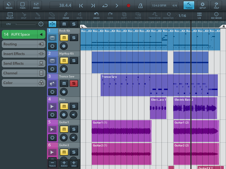
Task: Open the Help menu
Action: pos(216,5)
